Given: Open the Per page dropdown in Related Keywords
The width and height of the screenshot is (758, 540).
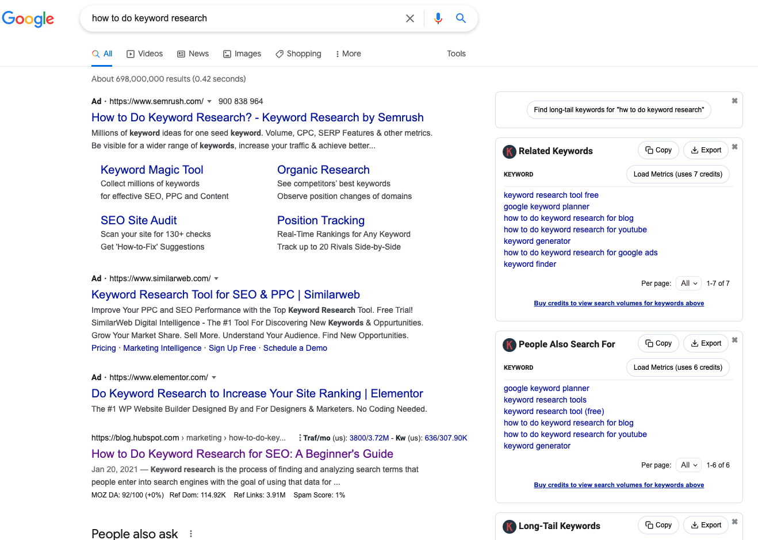Looking at the screenshot, I should pyautogui.click(x=688, y=283).
